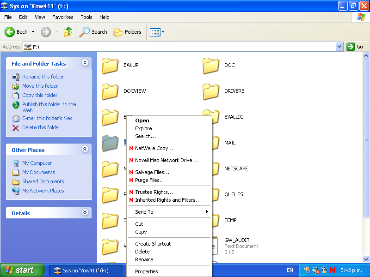Choose Create Shortcut menu entry

click(x=169, y=244)
